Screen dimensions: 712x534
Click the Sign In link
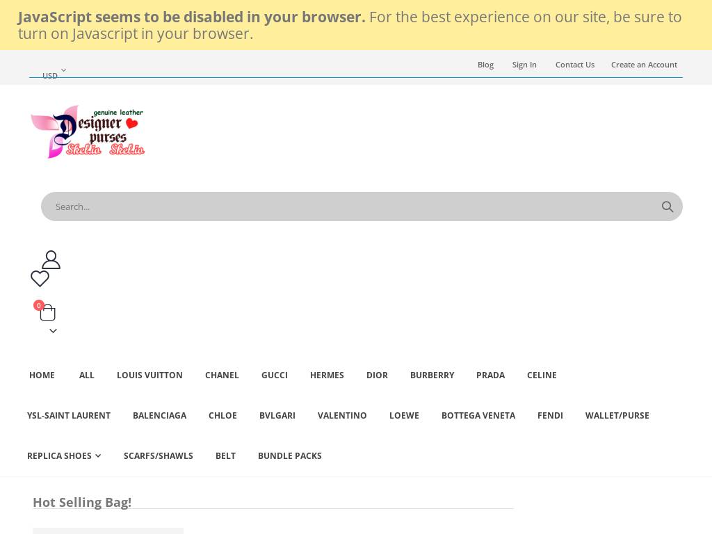pos(524,65)
